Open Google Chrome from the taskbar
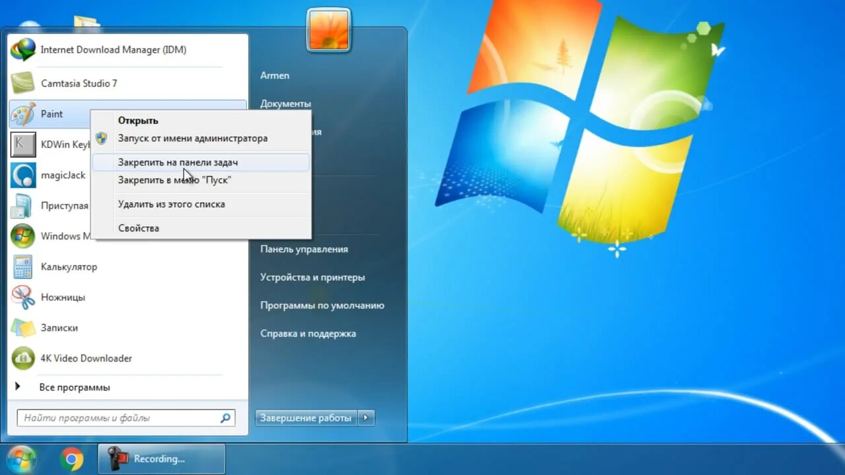 click(71, 459)
